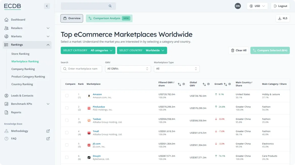Screen dimensions: 295x165
Task: Open Methodology external link icon
Action: [x=48, y=131]
